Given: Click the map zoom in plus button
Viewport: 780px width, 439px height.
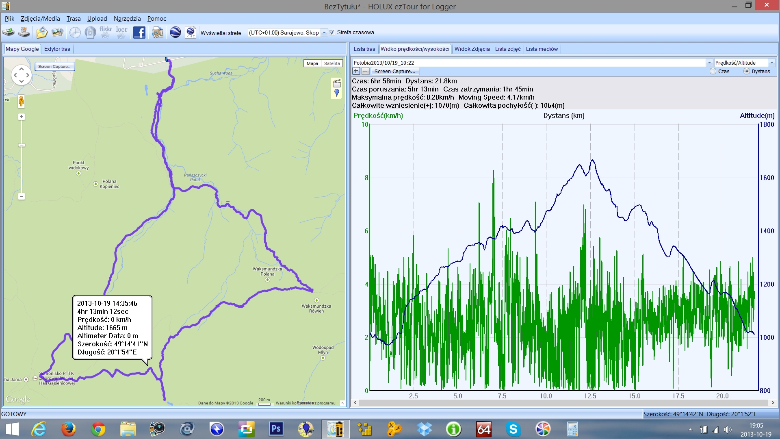Looking at the screenshot, I should click(22, 117).
